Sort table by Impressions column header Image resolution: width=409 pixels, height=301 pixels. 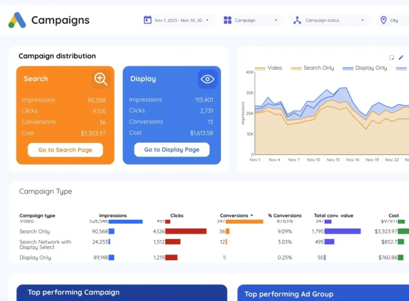pyautogui.click(x=113, y=215)
